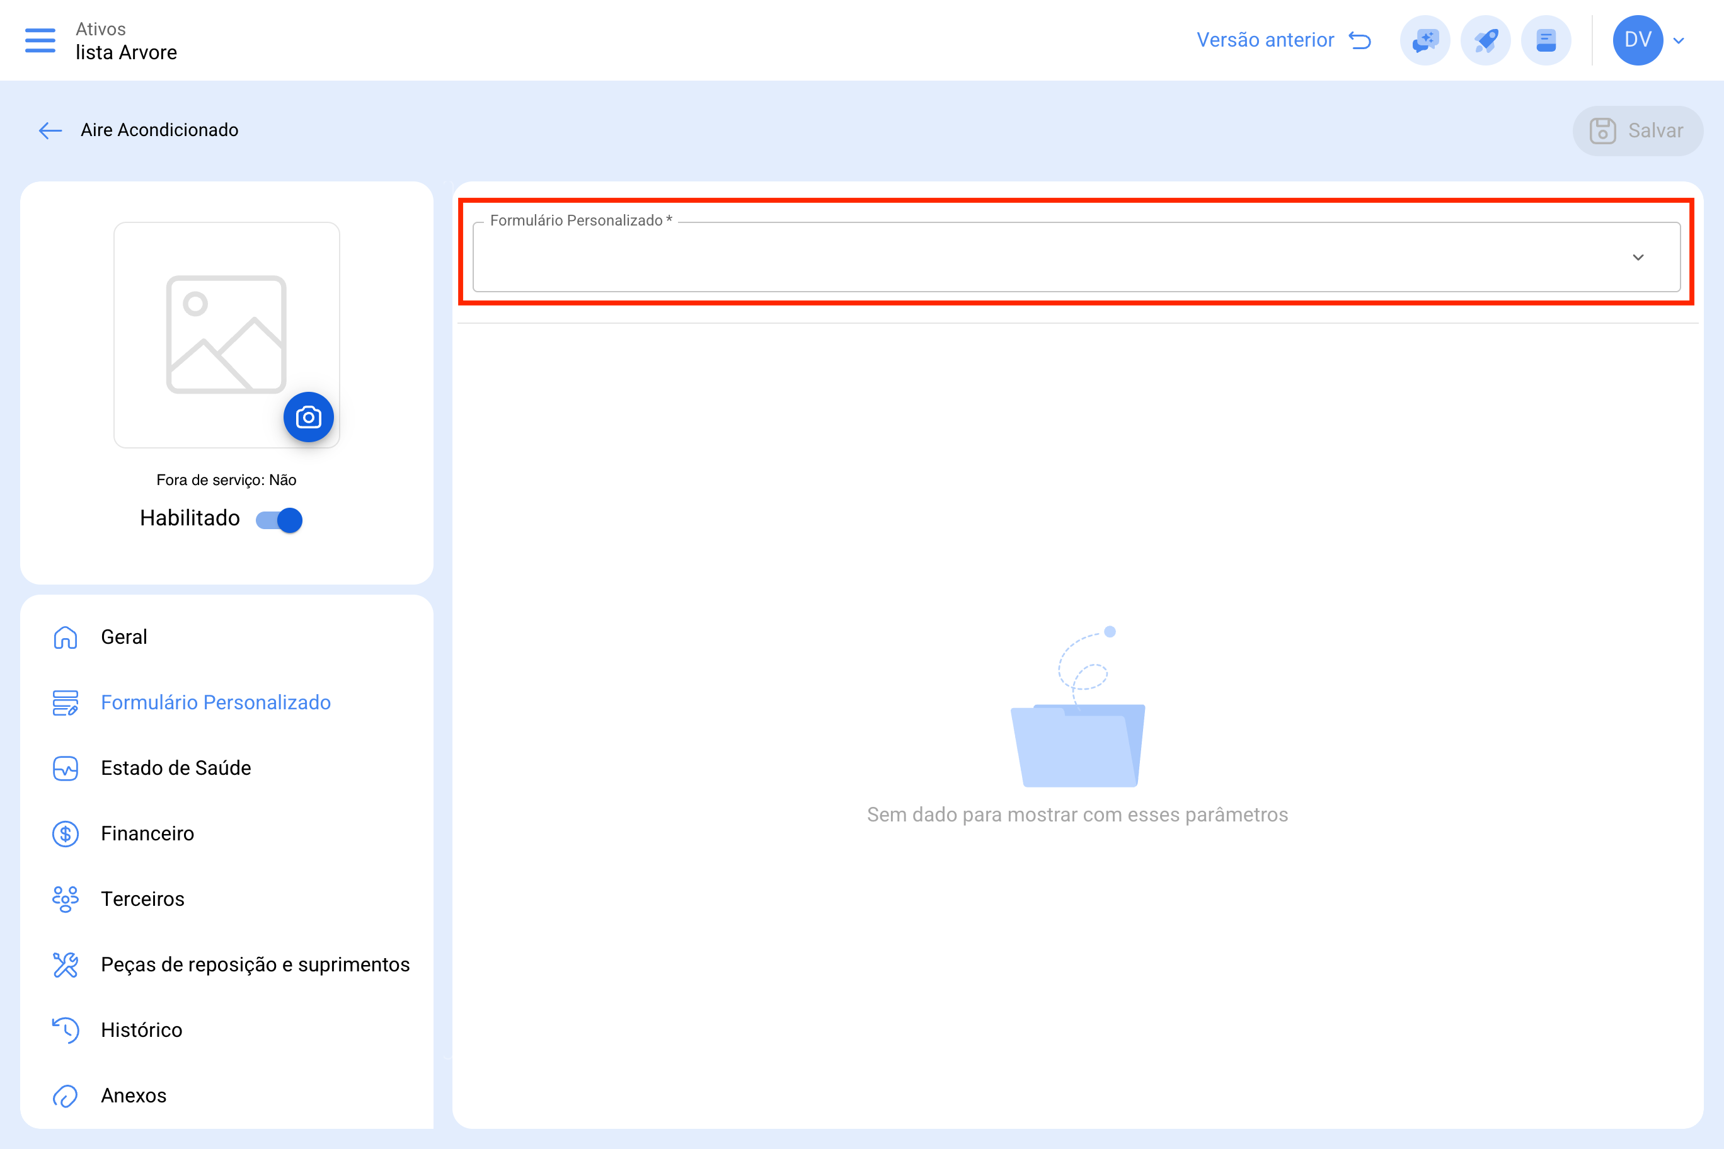
Task: Open the Formulário Personalizado dropdown field
Action: click(x=1076, y=256)
